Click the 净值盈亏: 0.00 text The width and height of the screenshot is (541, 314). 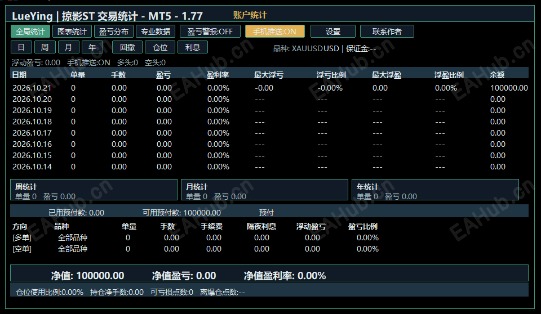[184, 276]
